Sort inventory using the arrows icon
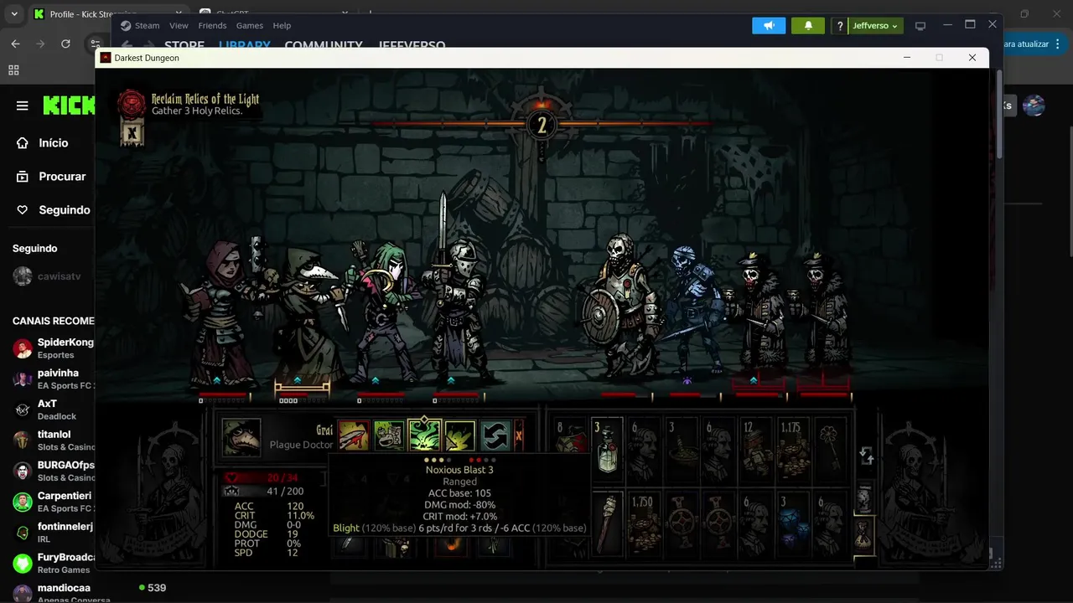This screenshot has width=1073, height=603. (x=867, y=456)
